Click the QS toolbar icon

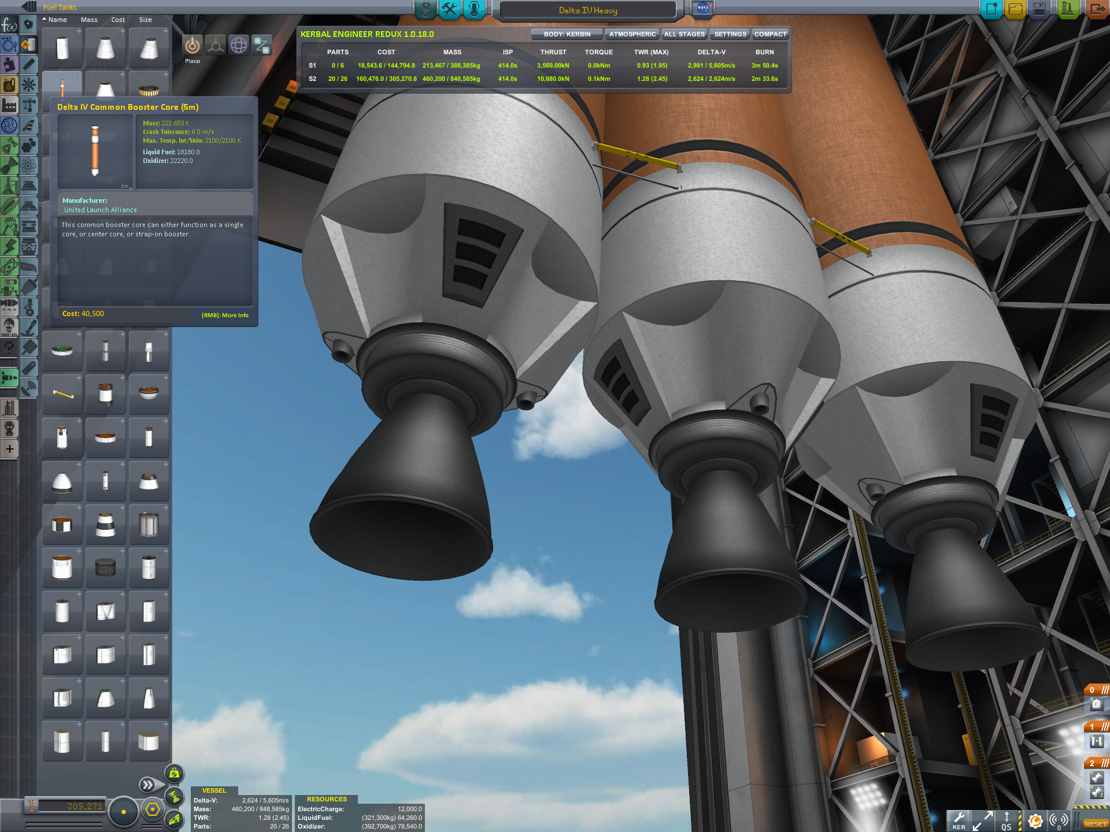(x=1007, y=820)
